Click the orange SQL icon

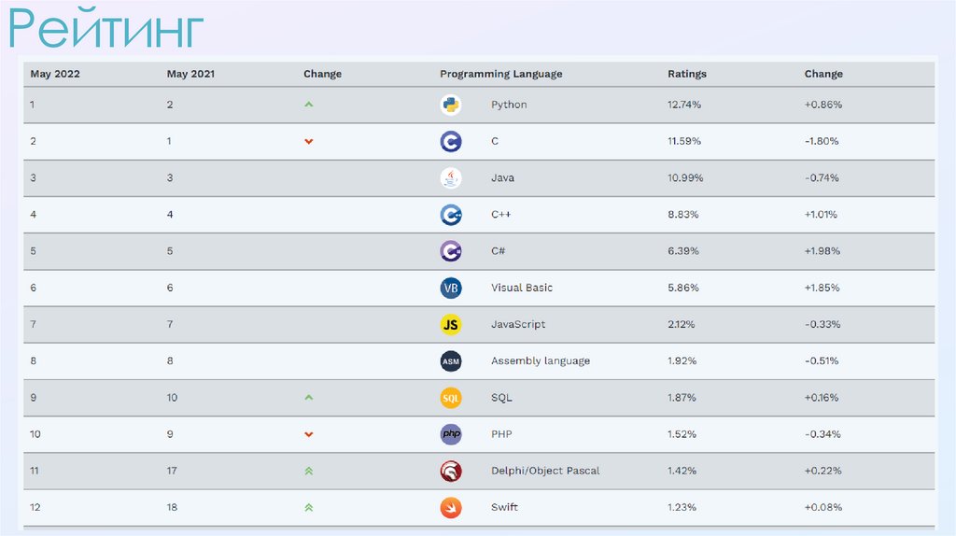click(x=451, y=398)
